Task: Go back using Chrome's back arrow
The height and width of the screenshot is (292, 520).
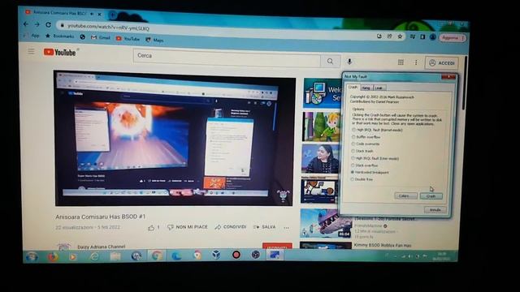Action: [26, 24]
